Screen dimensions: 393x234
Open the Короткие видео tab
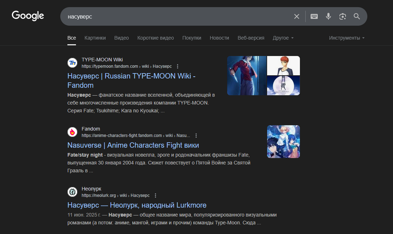click(155, 38)
